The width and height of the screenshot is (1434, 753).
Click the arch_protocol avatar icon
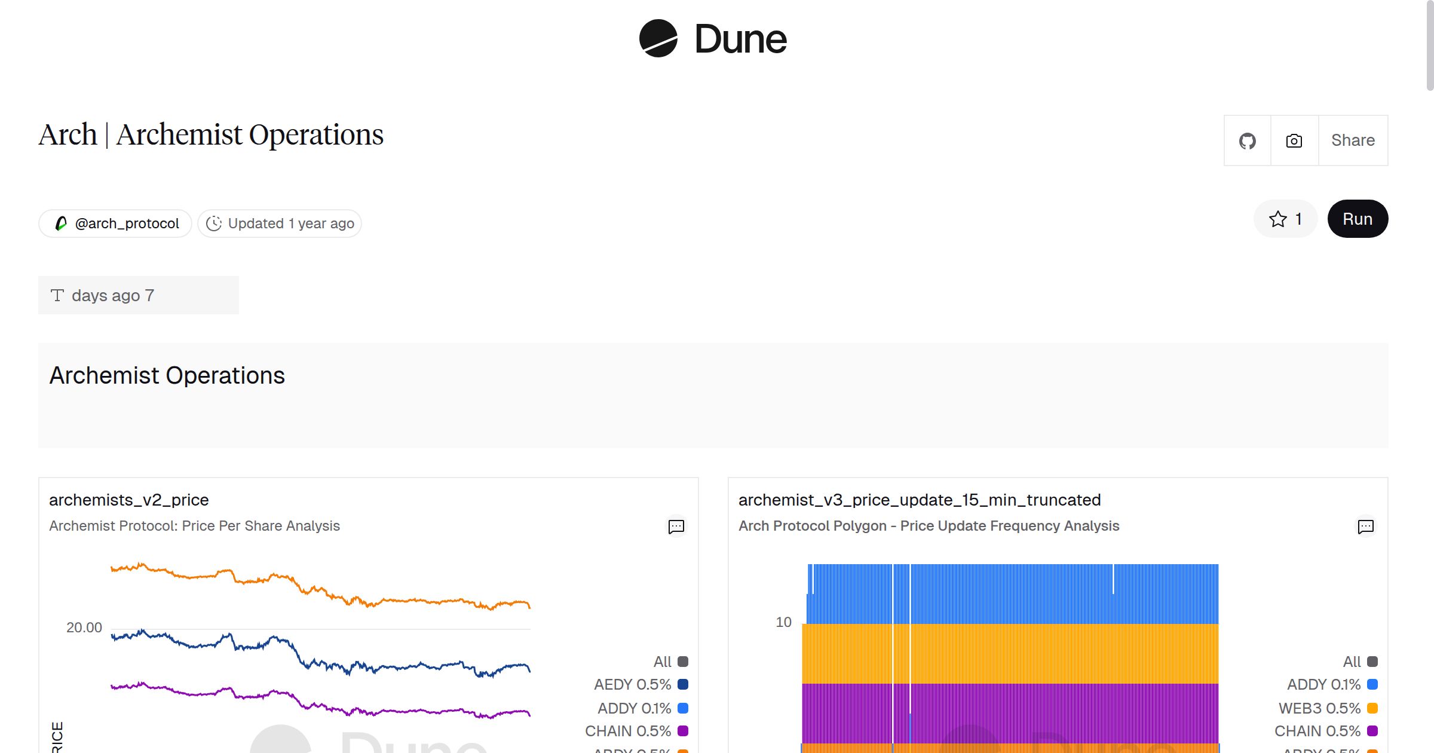coord(61,224)
